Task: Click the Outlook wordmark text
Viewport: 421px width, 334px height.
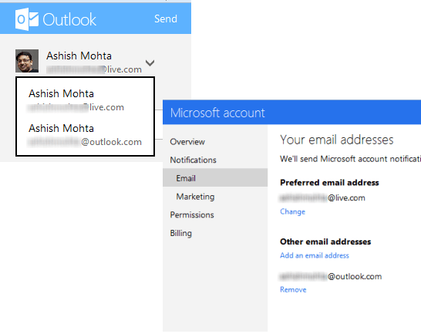Action: (69, 19)
